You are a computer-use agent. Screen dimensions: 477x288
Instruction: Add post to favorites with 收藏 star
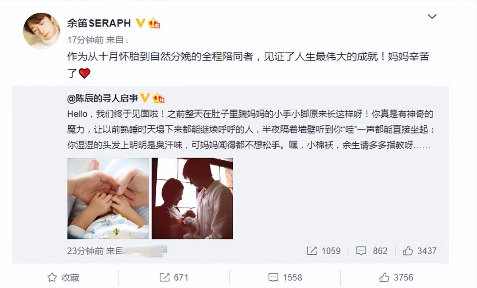point(64,277)
